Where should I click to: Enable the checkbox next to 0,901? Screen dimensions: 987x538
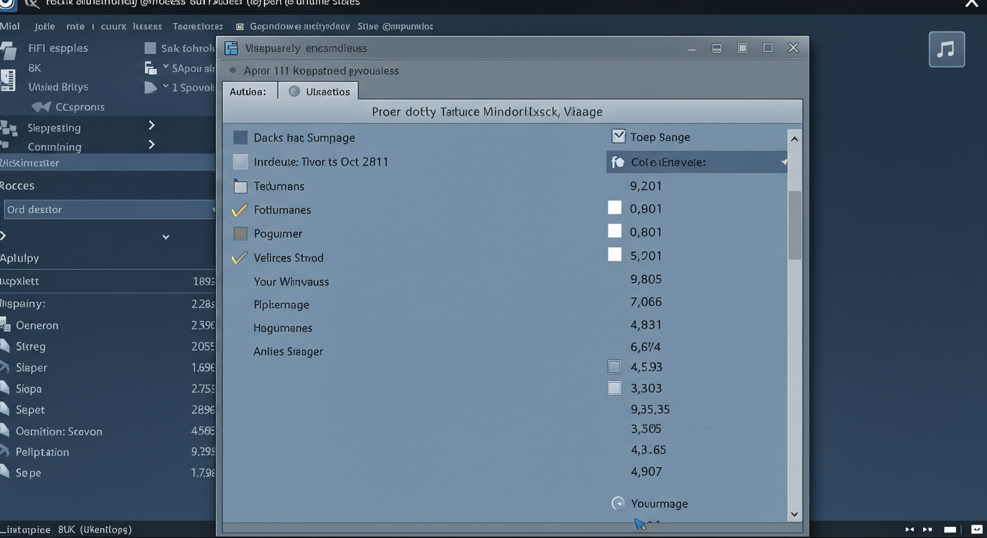tap(615, 208)
